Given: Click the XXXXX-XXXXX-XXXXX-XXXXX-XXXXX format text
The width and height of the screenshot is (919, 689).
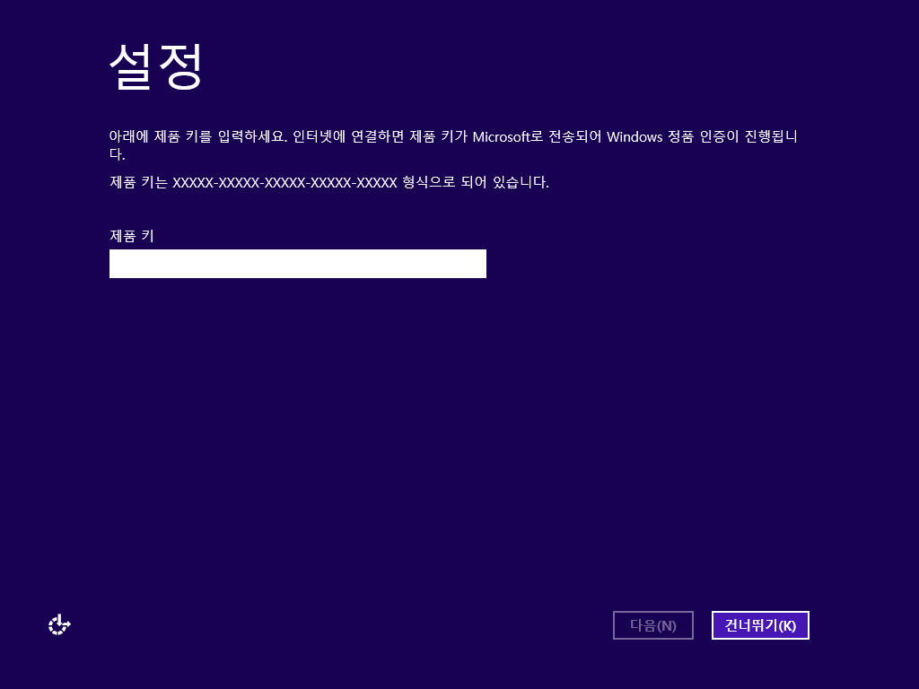Looking at the screenshot, I should pyautogui.click(x=284, y=183).
